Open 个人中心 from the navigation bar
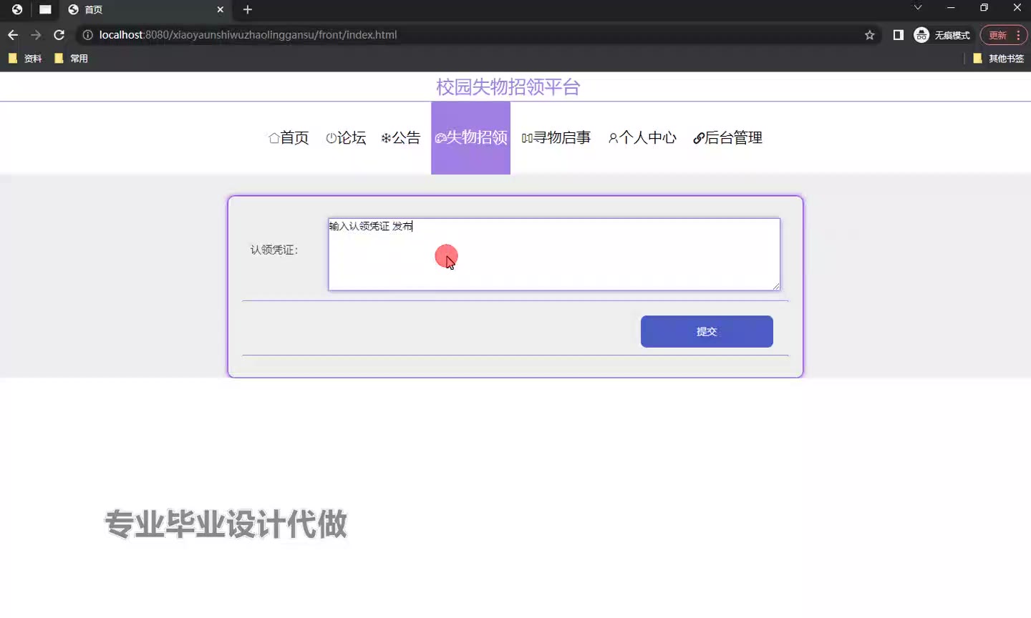 coord(642,138)
